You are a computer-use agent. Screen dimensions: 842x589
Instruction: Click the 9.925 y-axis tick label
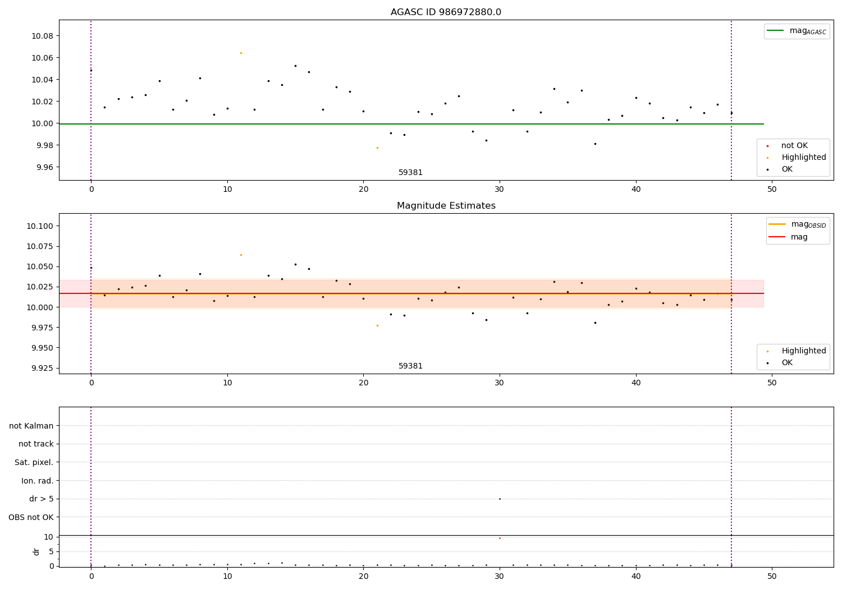pos(42,368)
